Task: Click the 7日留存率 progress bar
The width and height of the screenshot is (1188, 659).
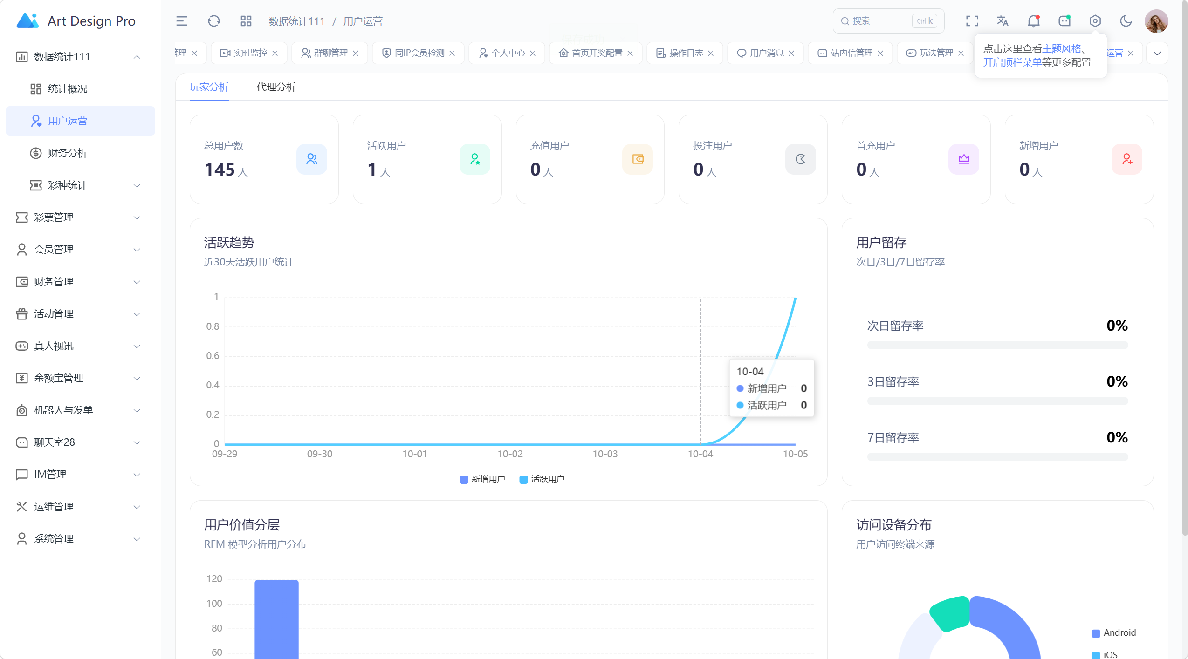Action: (x=997, y=457)
